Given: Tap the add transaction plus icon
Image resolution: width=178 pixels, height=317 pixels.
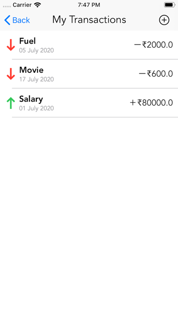Looking at the screenshot, I should tap(164, 20).
